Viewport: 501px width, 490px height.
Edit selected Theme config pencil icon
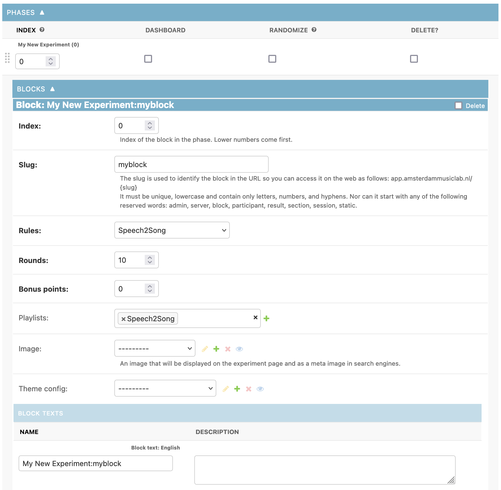coord(226,389)
